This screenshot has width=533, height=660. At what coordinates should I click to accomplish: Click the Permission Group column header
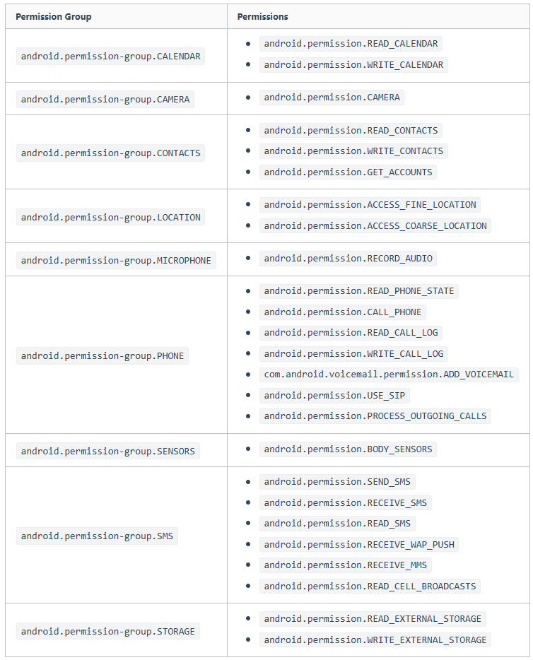click(x=54, y=16)
